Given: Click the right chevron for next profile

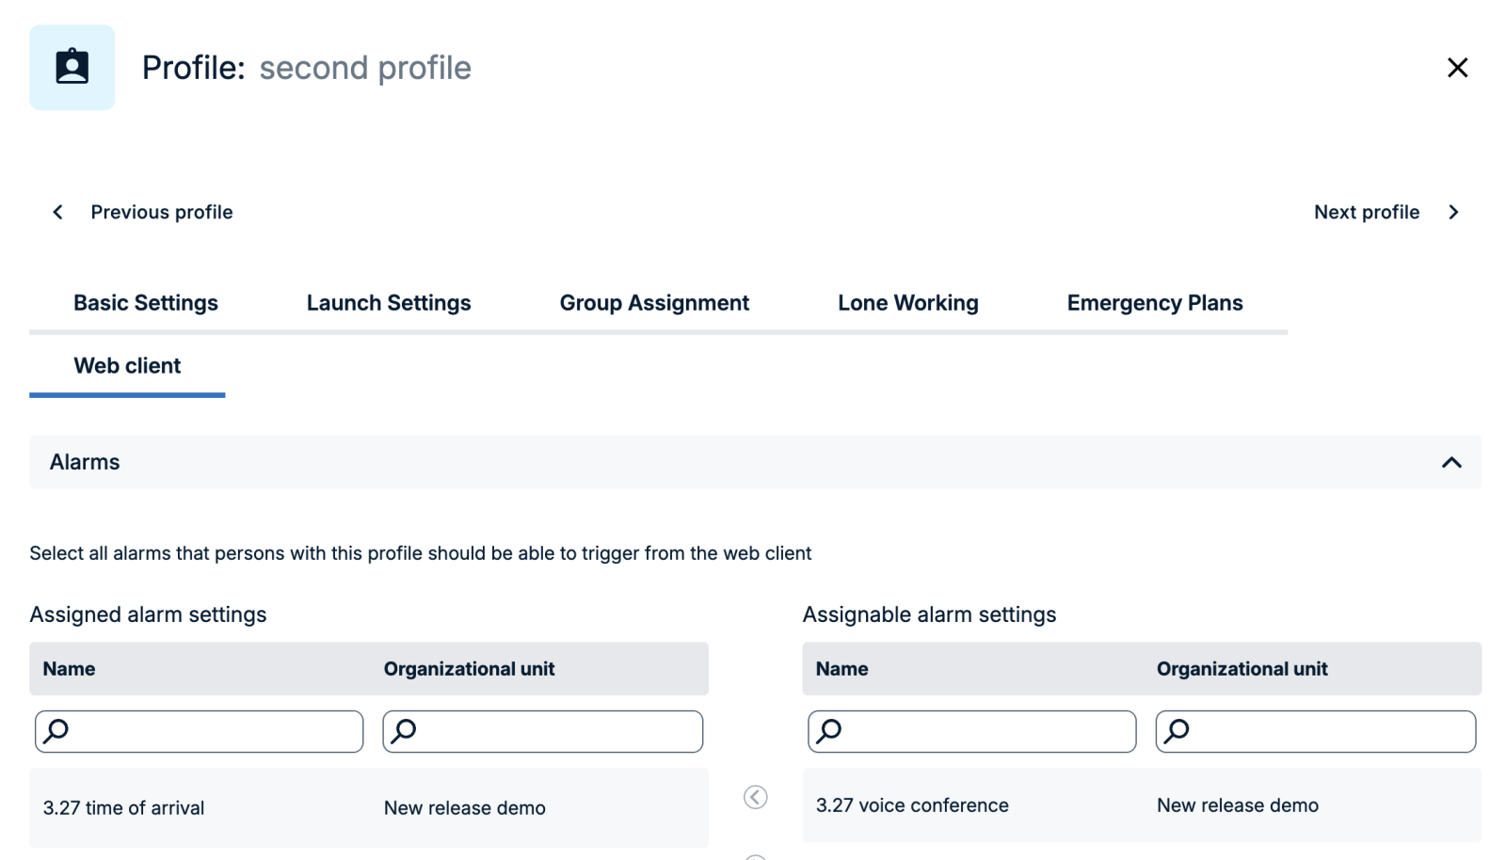Looking at the screenshot, I should (1453, 212).
